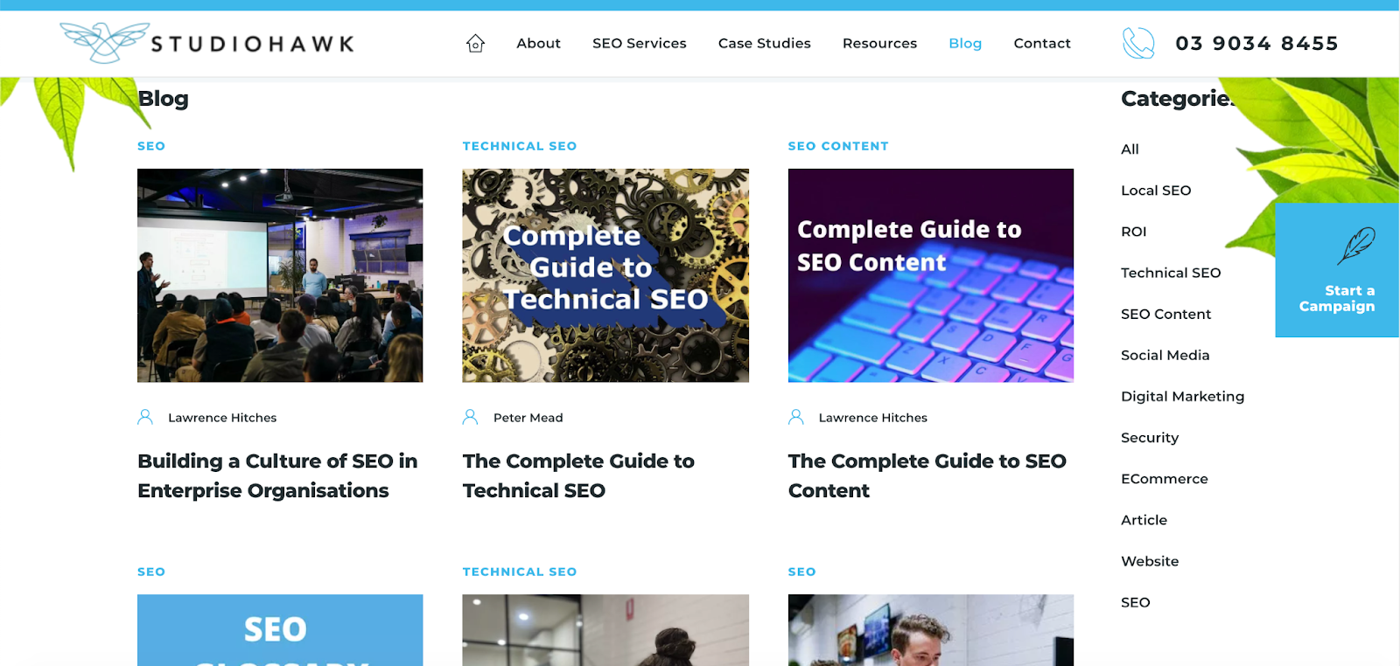Select the Blog nav item
Viewport: 1400px width, 666px height.
(x=965, y=43)
